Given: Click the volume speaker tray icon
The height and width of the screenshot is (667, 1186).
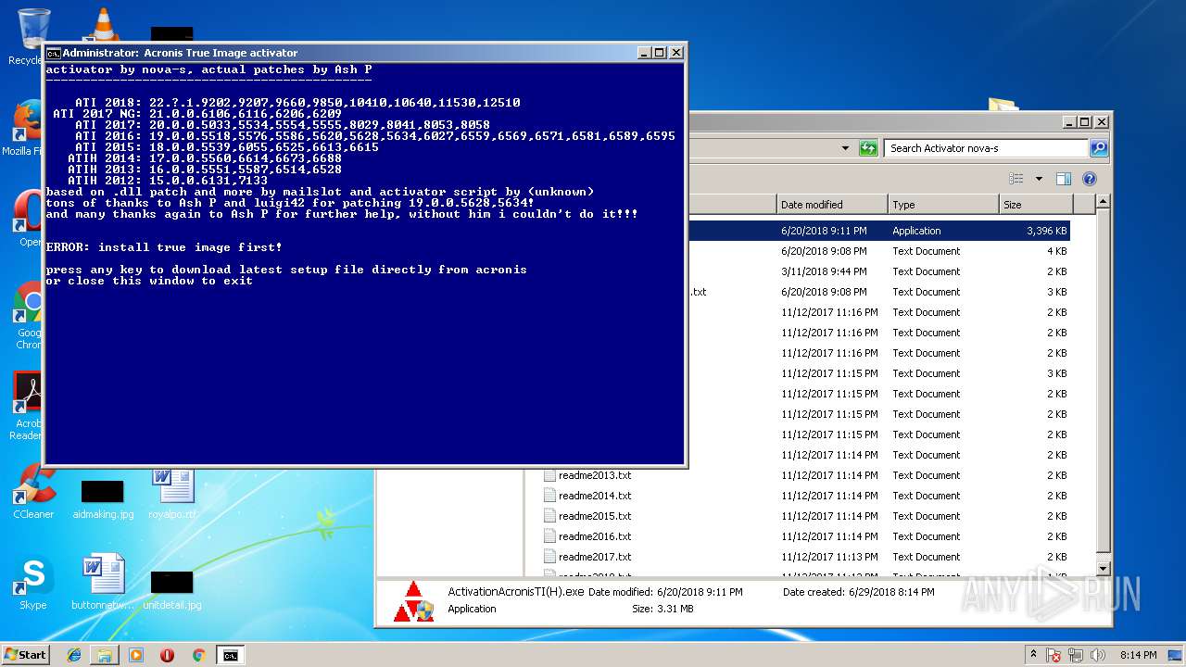Looking at the screenshot, I should coord(1098,655).
